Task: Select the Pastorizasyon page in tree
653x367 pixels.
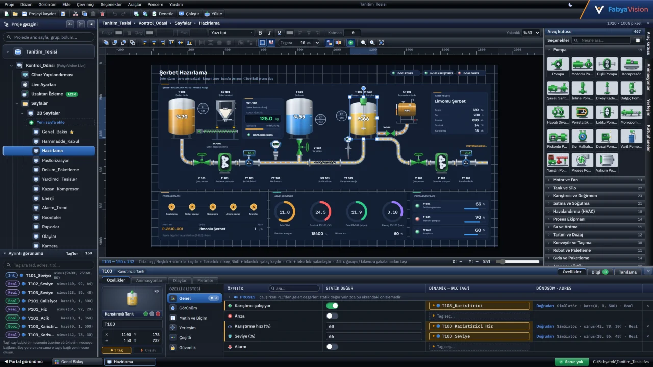Action: coord(56,160)
